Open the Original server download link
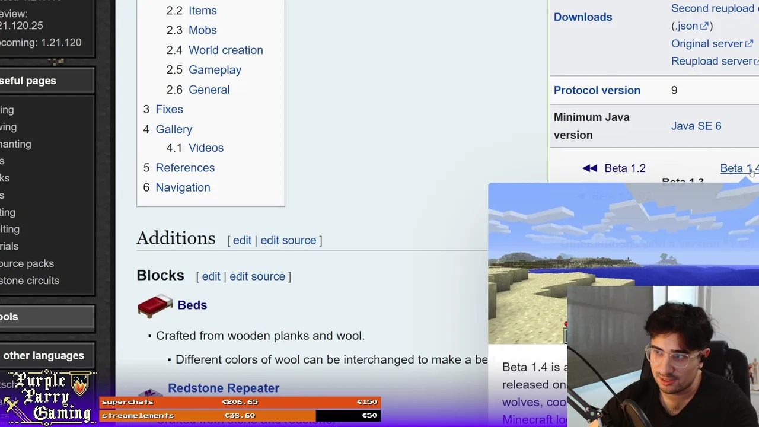Image resolution: width=759 pixels, height=427 pixels. pyautogui.click(x=712, y=44)
